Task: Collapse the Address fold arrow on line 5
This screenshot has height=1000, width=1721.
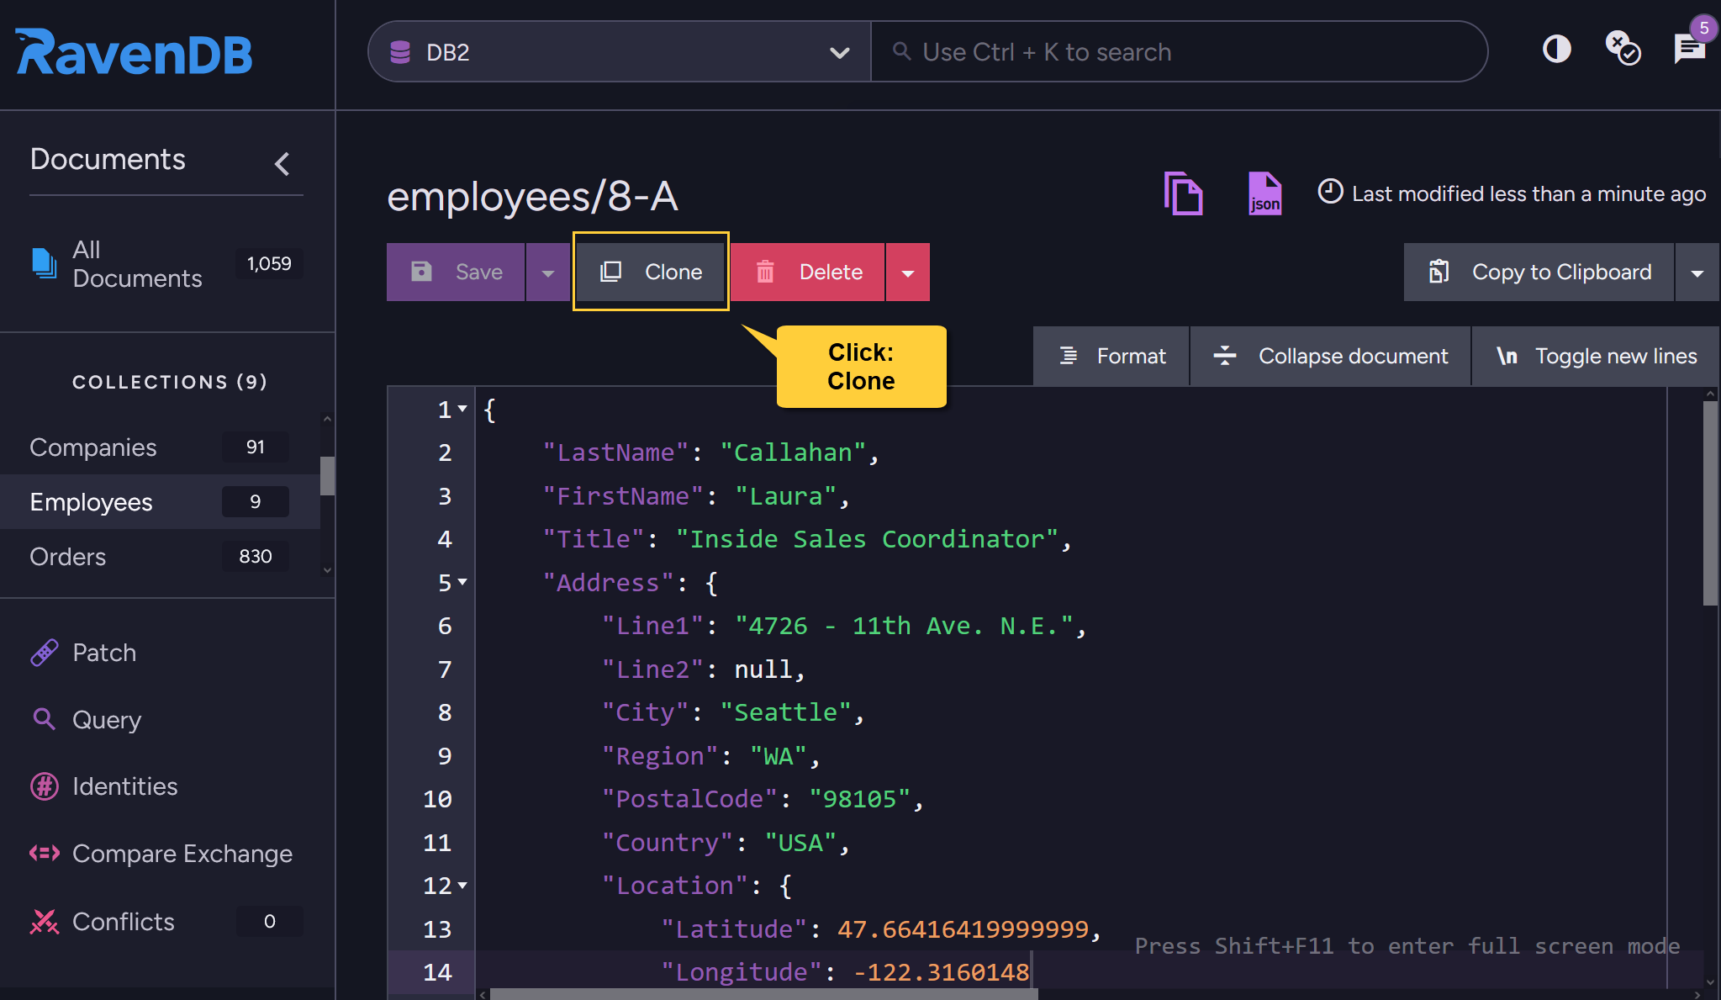Action: coord(462,582)
